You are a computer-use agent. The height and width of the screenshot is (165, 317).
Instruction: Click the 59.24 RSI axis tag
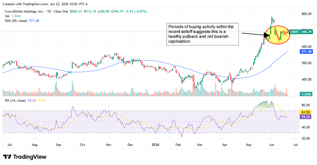pos(305,117)
